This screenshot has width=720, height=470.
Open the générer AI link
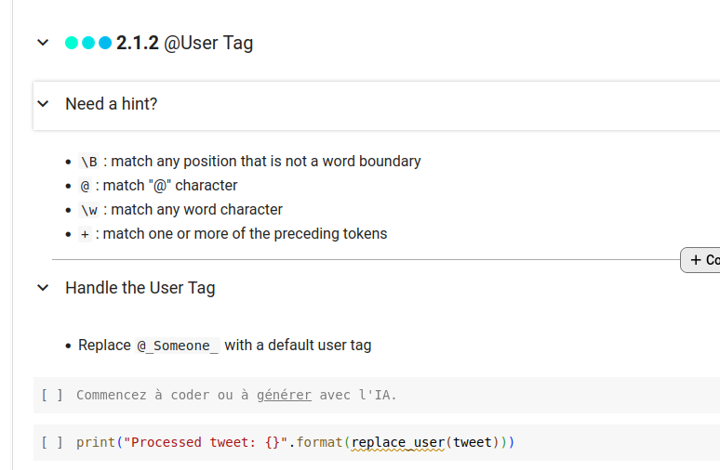click(284, 395)
